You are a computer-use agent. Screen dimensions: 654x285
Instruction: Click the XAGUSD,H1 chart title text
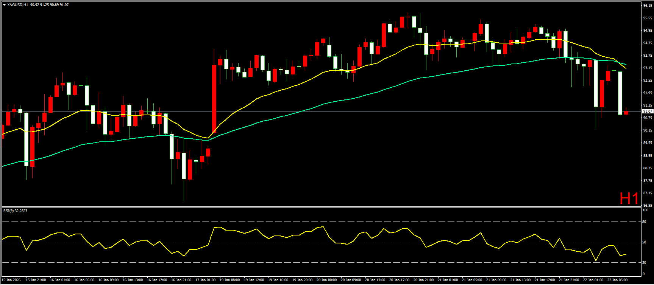[x=18, y=5]
